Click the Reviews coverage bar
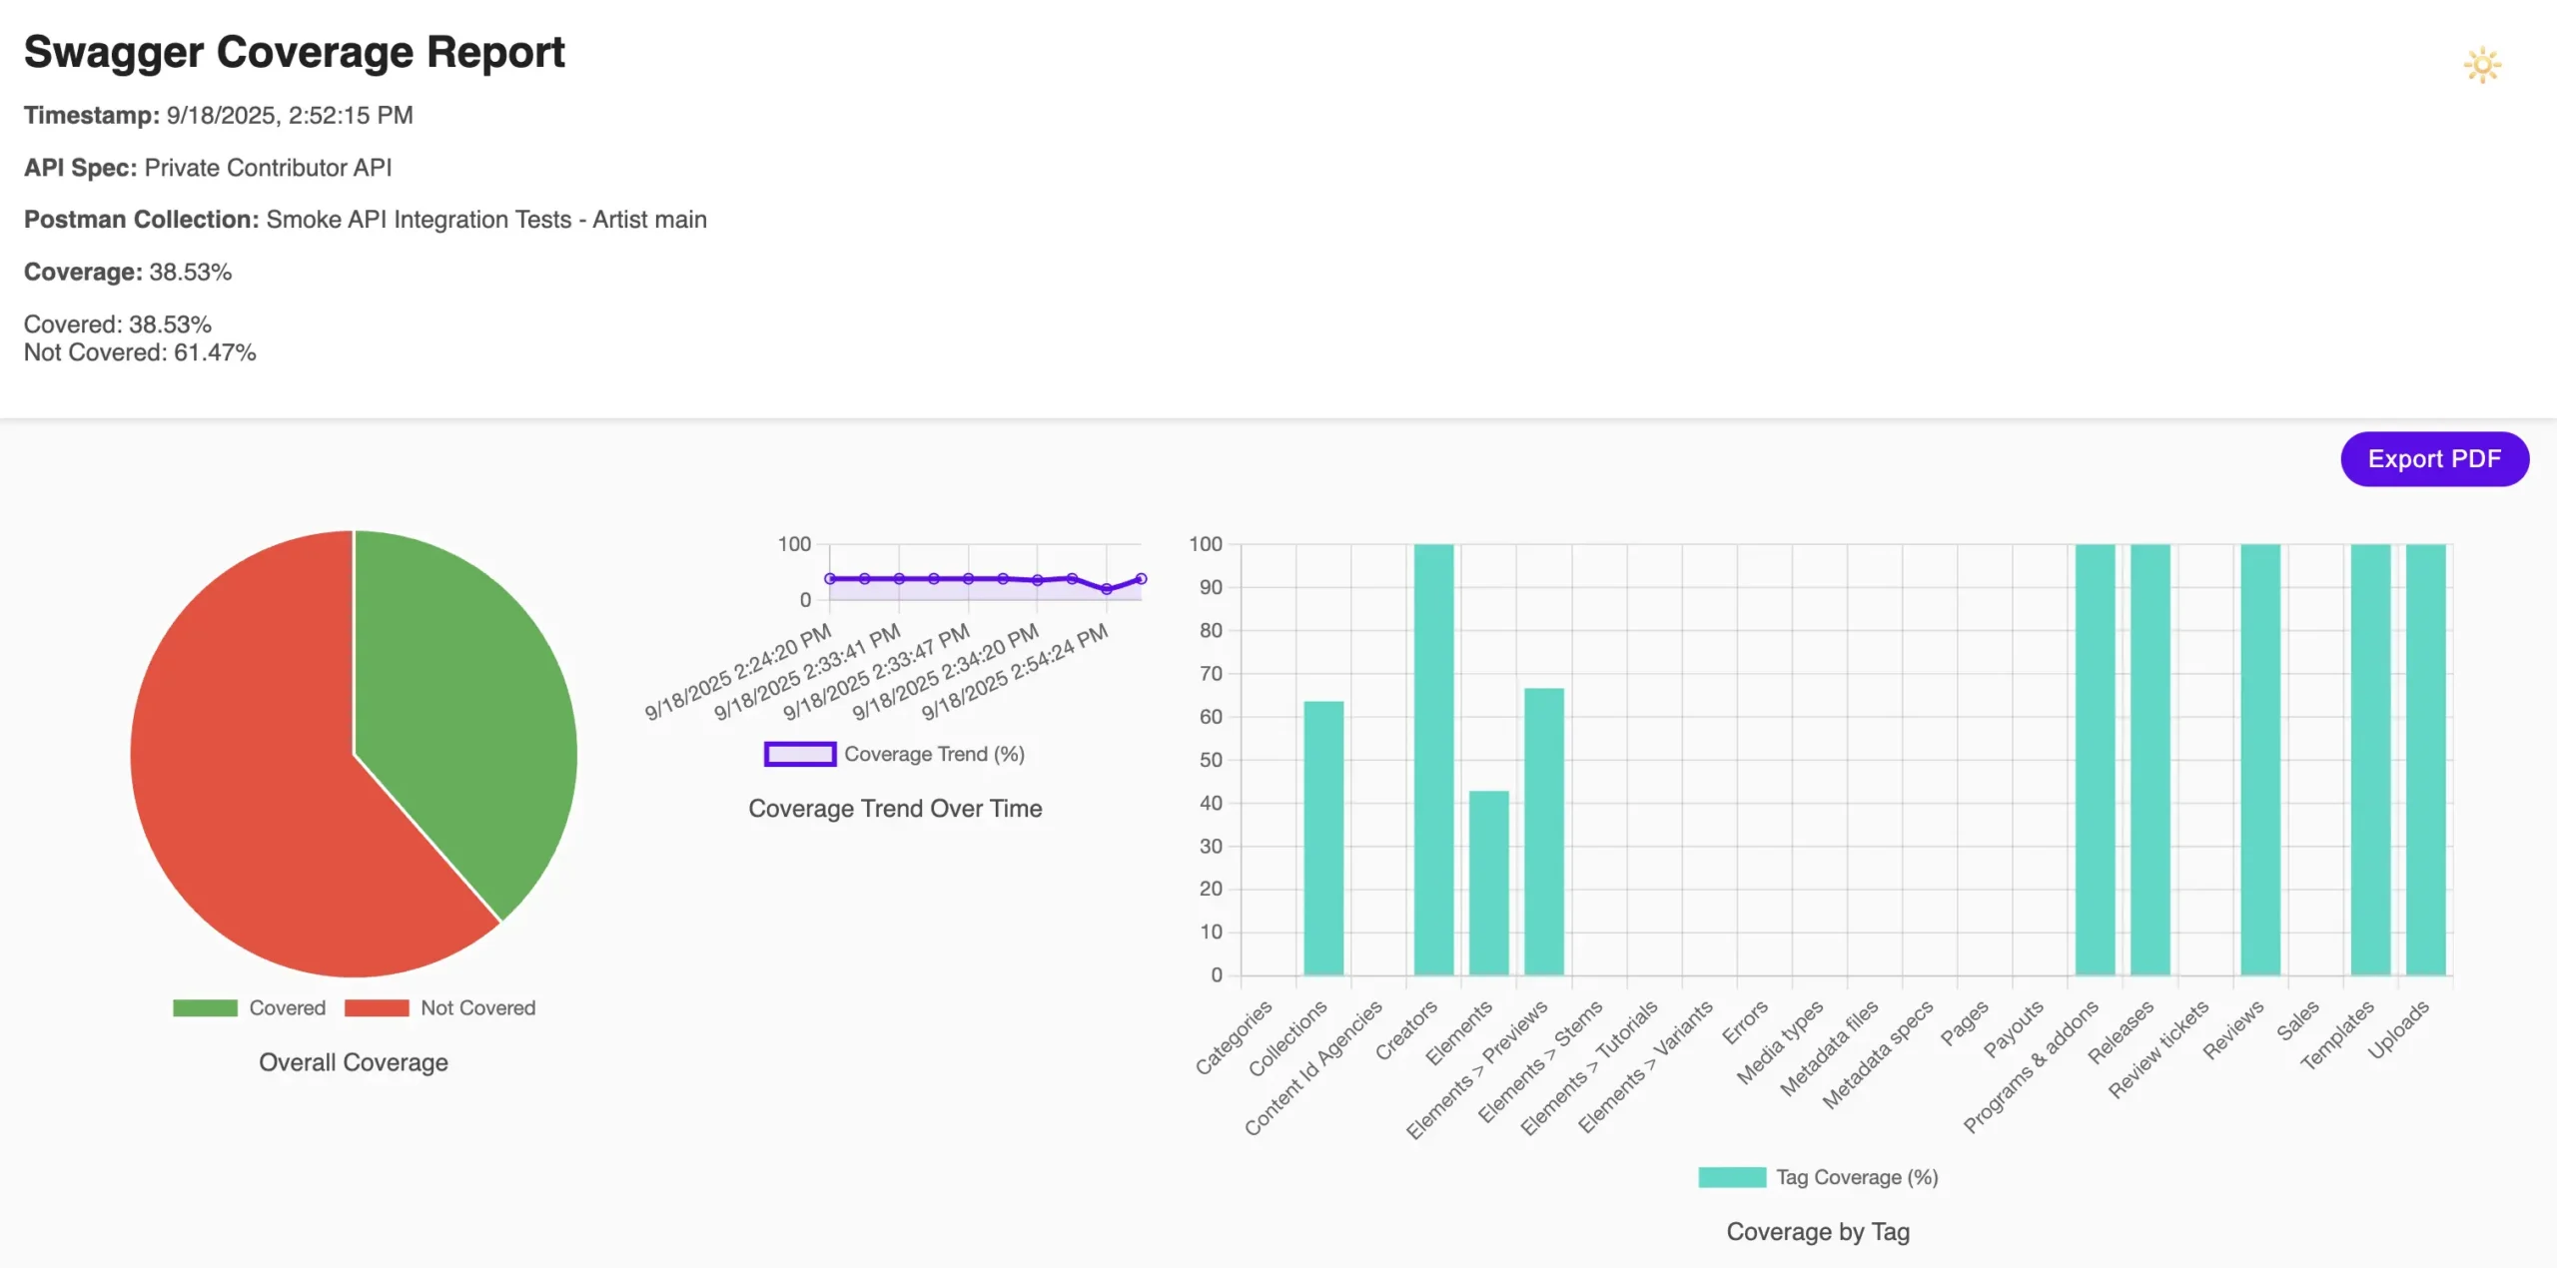The image size is (2557, 1268). click(2260, 759)
